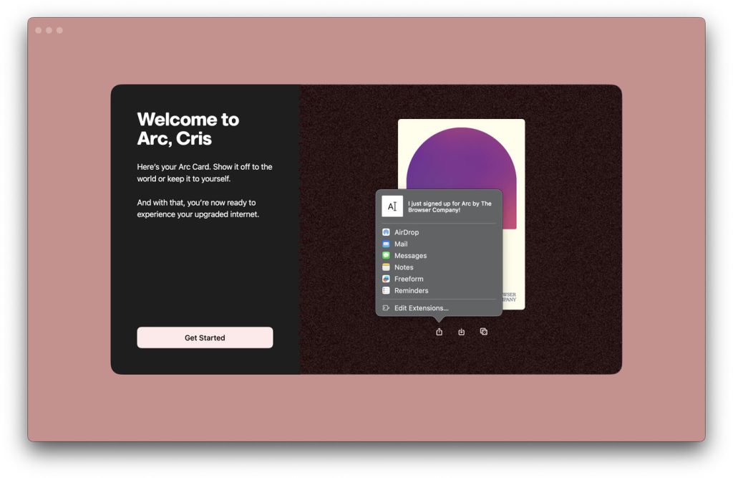
Task: Minimize the Arc window with middle traffic light
Action: coord(49,30)
